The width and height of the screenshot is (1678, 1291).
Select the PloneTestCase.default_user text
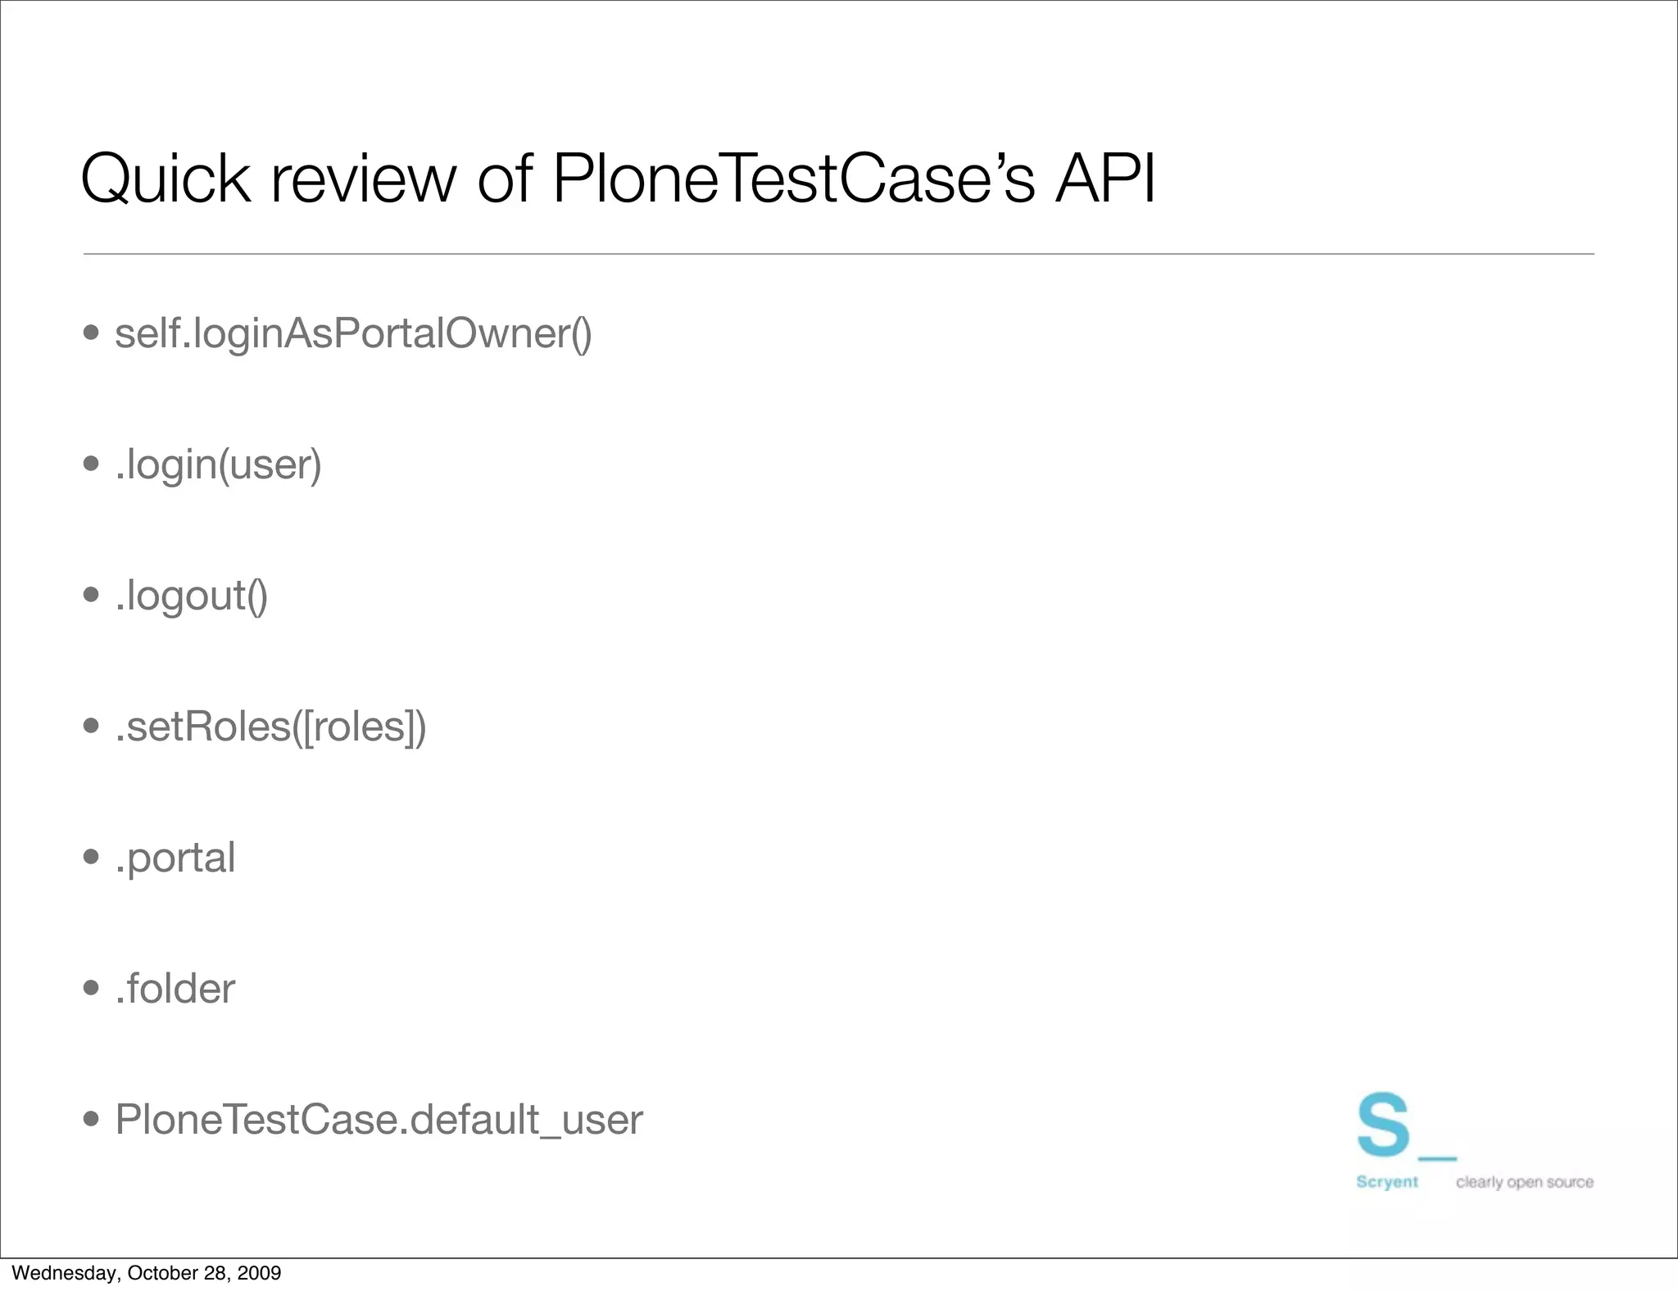tap(379, 1120)
